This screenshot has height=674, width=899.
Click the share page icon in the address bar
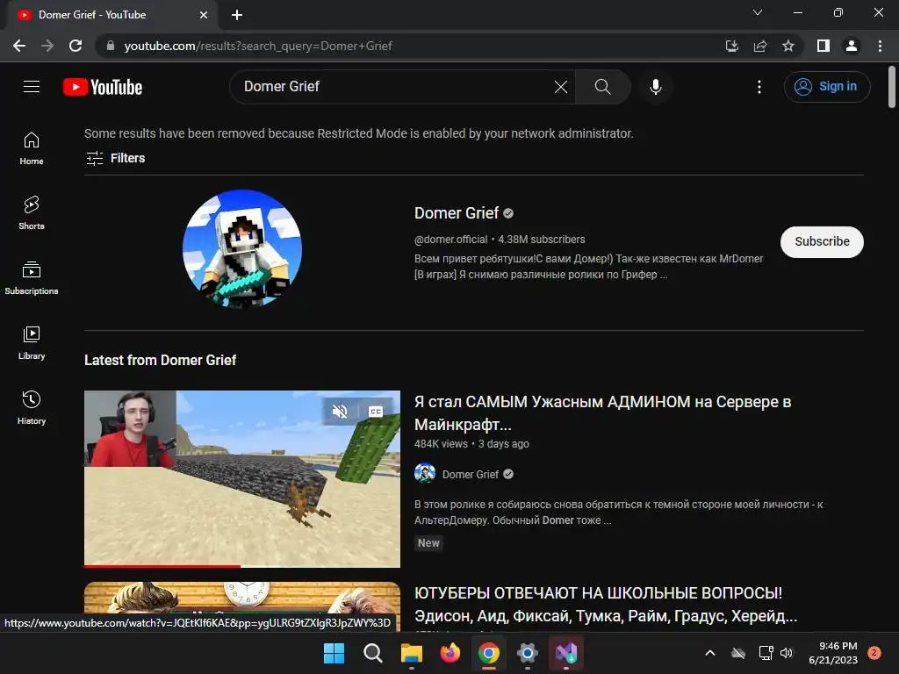pyautogui.click(x=759, y=46)
